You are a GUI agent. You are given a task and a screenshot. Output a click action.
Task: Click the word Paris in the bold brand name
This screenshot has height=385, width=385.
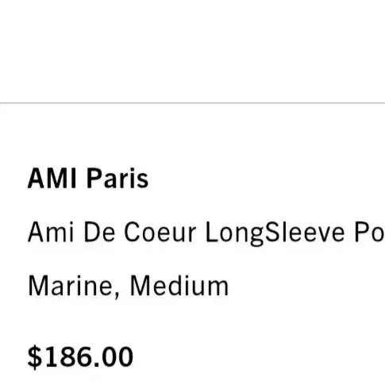[117, 179]
